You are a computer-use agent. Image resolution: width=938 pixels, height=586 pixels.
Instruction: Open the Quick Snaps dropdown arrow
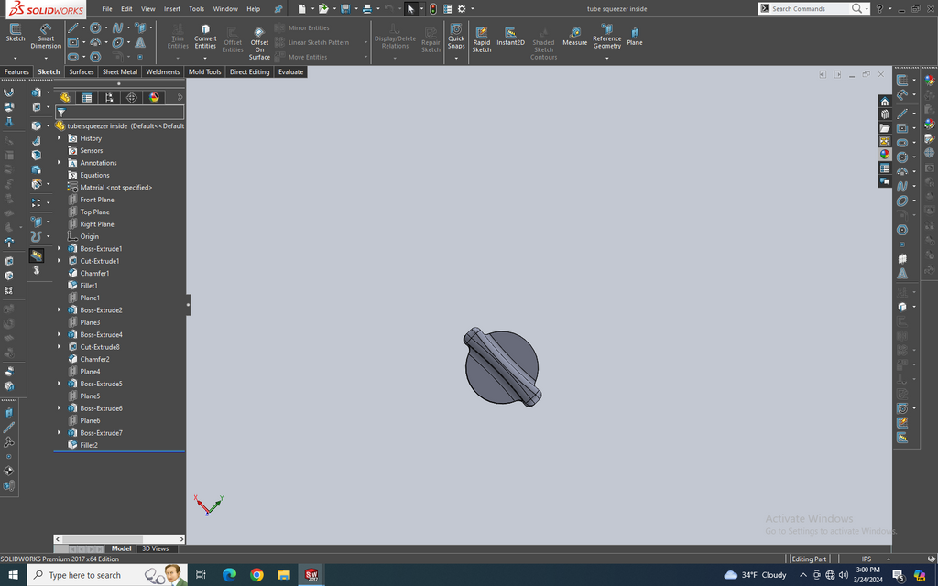(x=456, y=58)
